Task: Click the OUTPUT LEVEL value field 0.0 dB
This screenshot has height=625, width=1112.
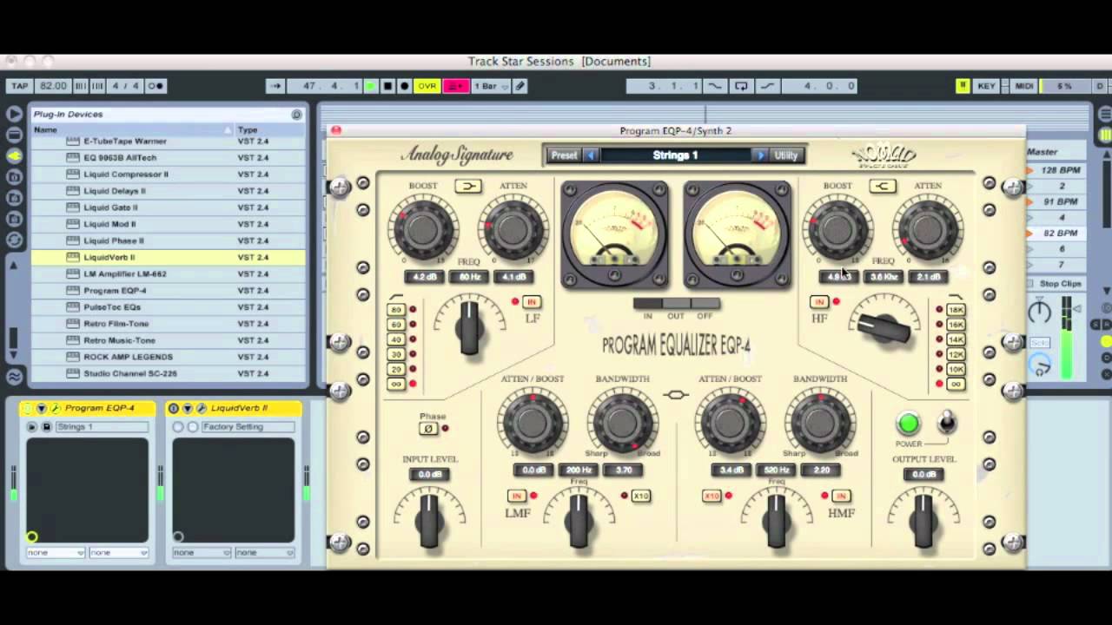Action: pyautogui.click(x=923, y=475)
